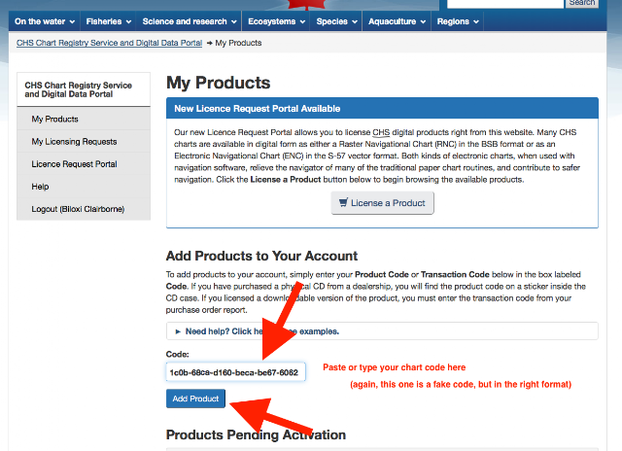Open the 'On the water' dropdown menu

pos(45,21)
